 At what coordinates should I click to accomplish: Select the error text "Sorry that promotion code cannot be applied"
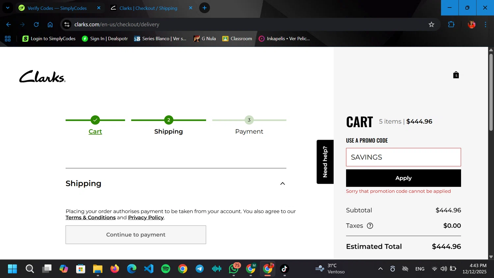click(398, 191)
